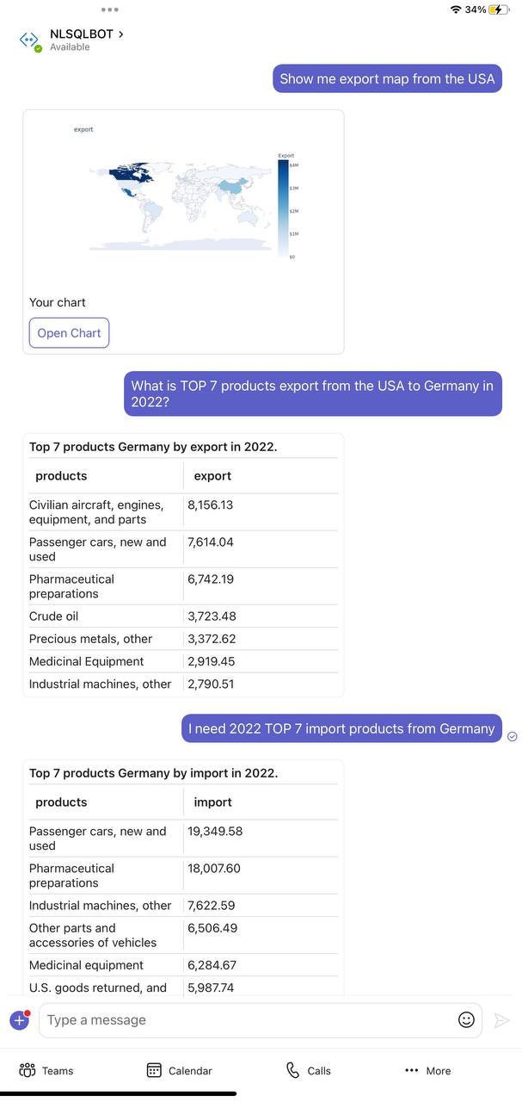This screenshot has height=1102, width=522.
Task: Tap the message delivered checkmark icon
Action: tap(513, 736)
